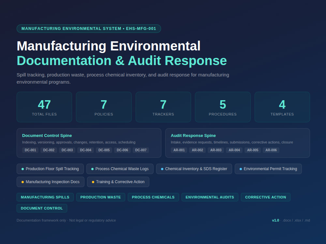Image resolution: width=326 pixels, height=244 pixels.
Task: Click the EHS-MFG-001 system header badge
Action: tap(89, 29)
